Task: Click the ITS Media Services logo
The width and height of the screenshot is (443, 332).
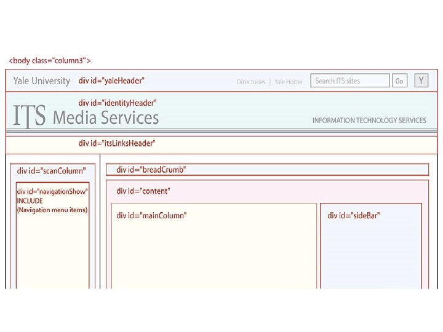Action: click(86, 116)
